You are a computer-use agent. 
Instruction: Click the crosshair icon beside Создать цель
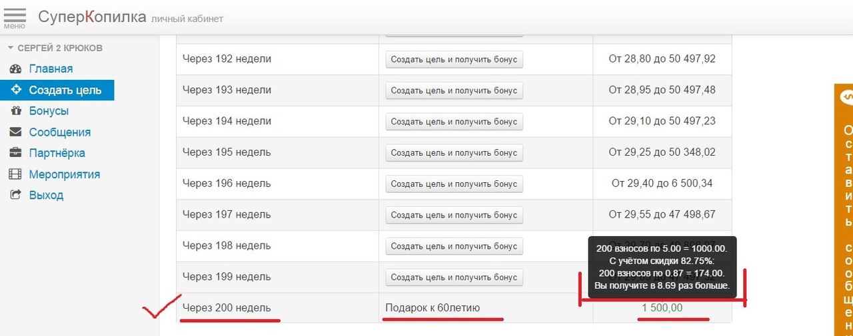(16, 90)
